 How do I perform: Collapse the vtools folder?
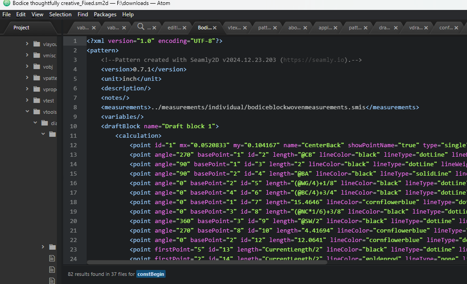coord(27,112)
